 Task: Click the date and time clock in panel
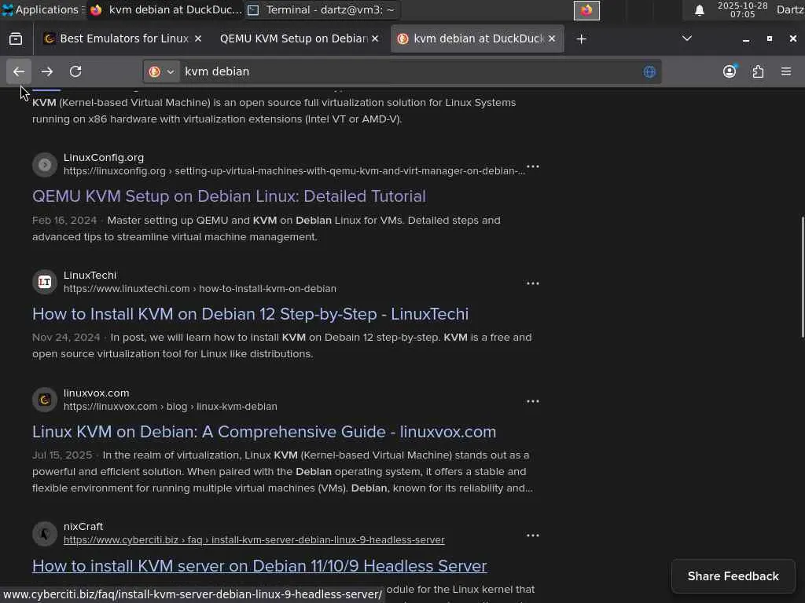[x=742, y=9]
